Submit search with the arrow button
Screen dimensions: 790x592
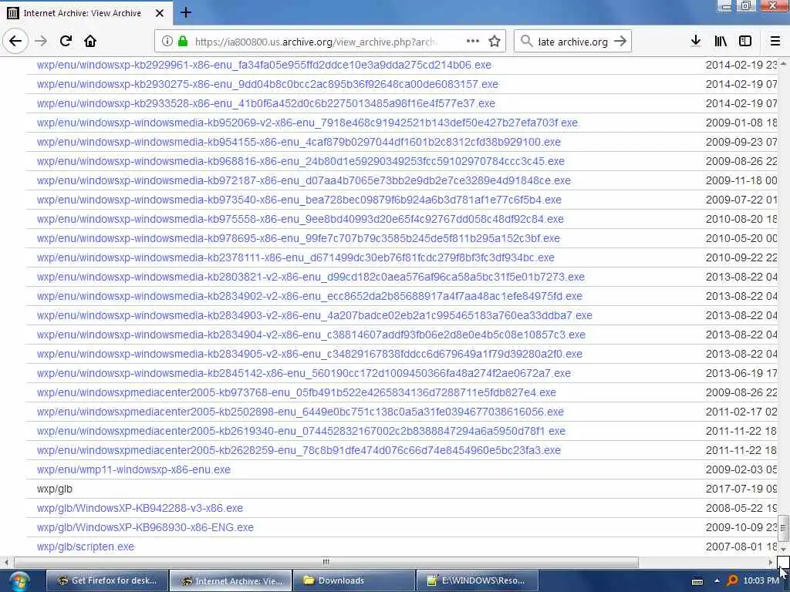620,42
